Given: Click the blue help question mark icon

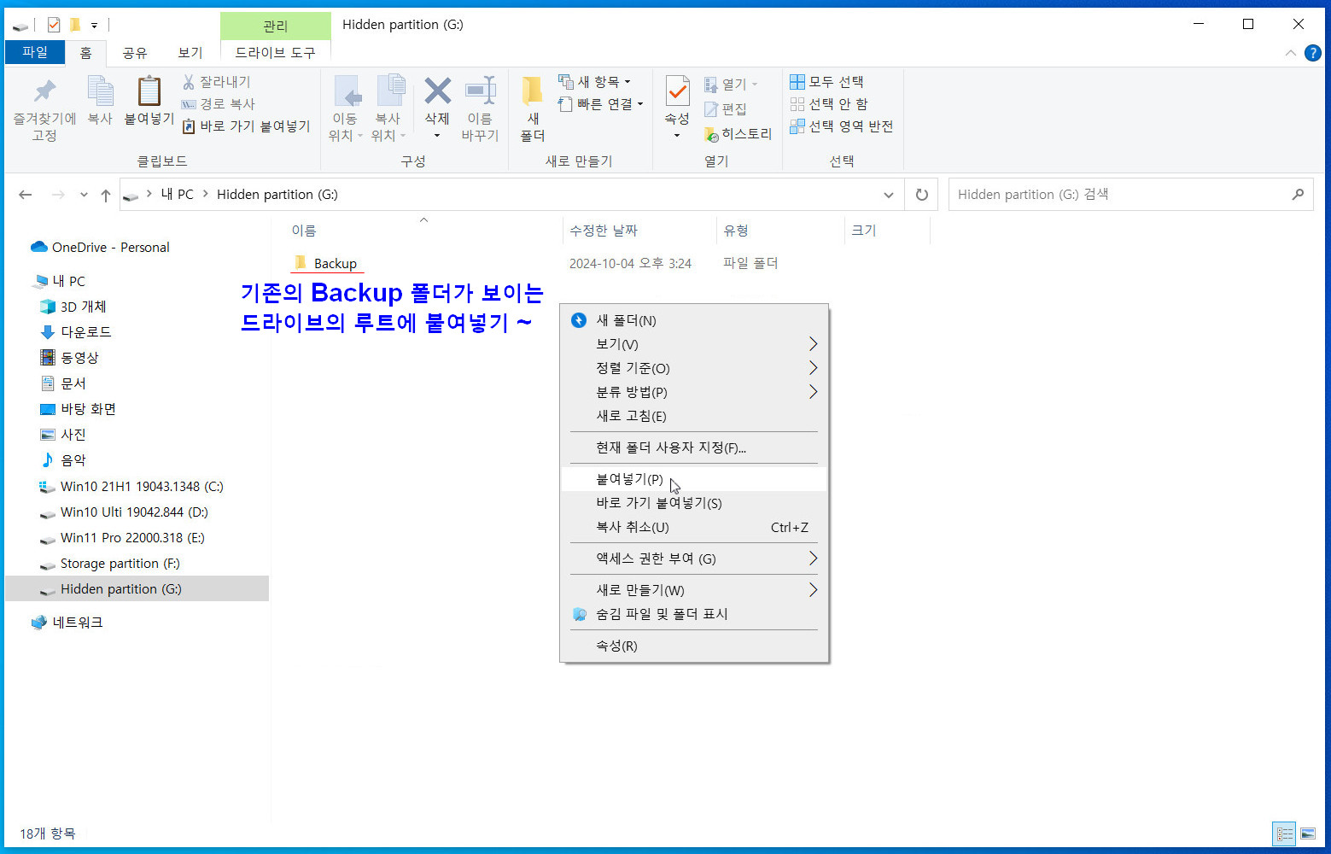Looking at the screenshot, I should (x=1313, y=53).
